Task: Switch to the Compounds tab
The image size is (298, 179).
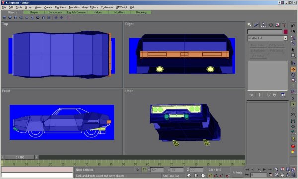Action: 55,12
